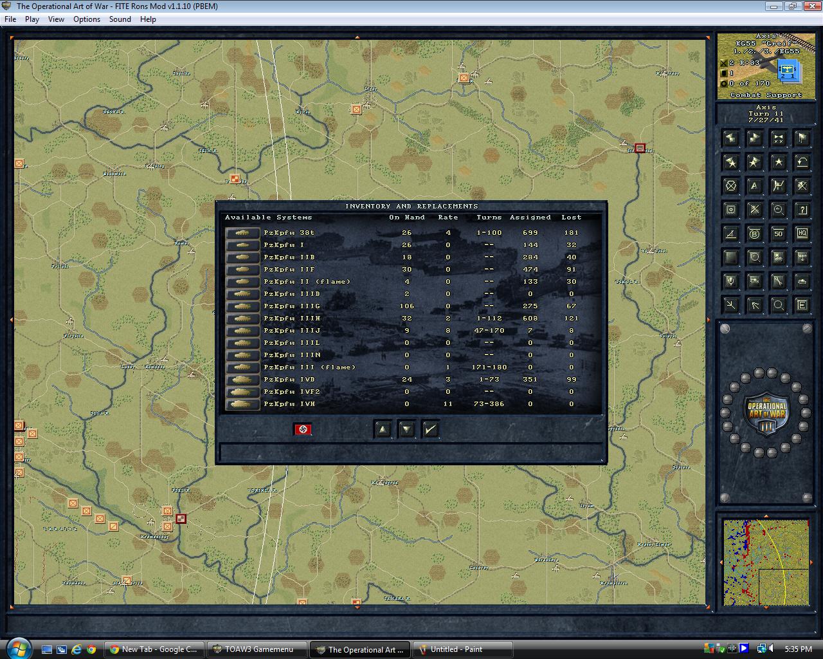Screen dimensions: 823x659
Task: Click the wrench icon button
Action: point(778,281)
